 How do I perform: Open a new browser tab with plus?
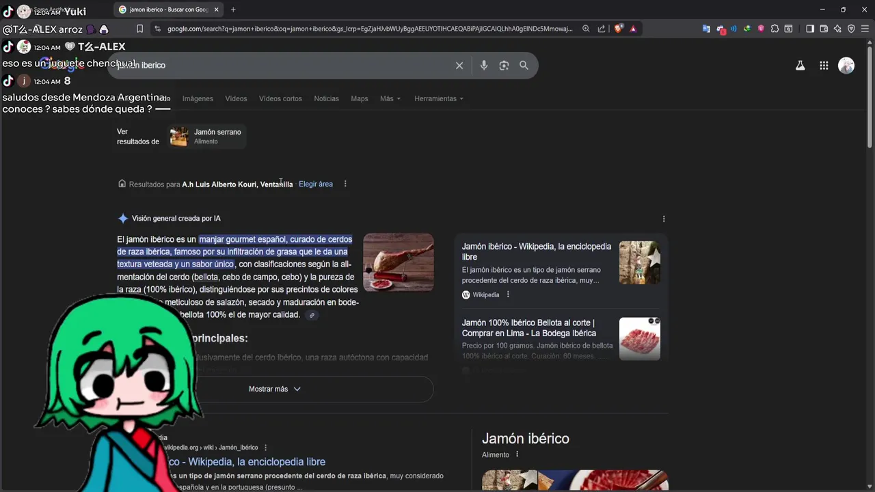click(233, 10)
